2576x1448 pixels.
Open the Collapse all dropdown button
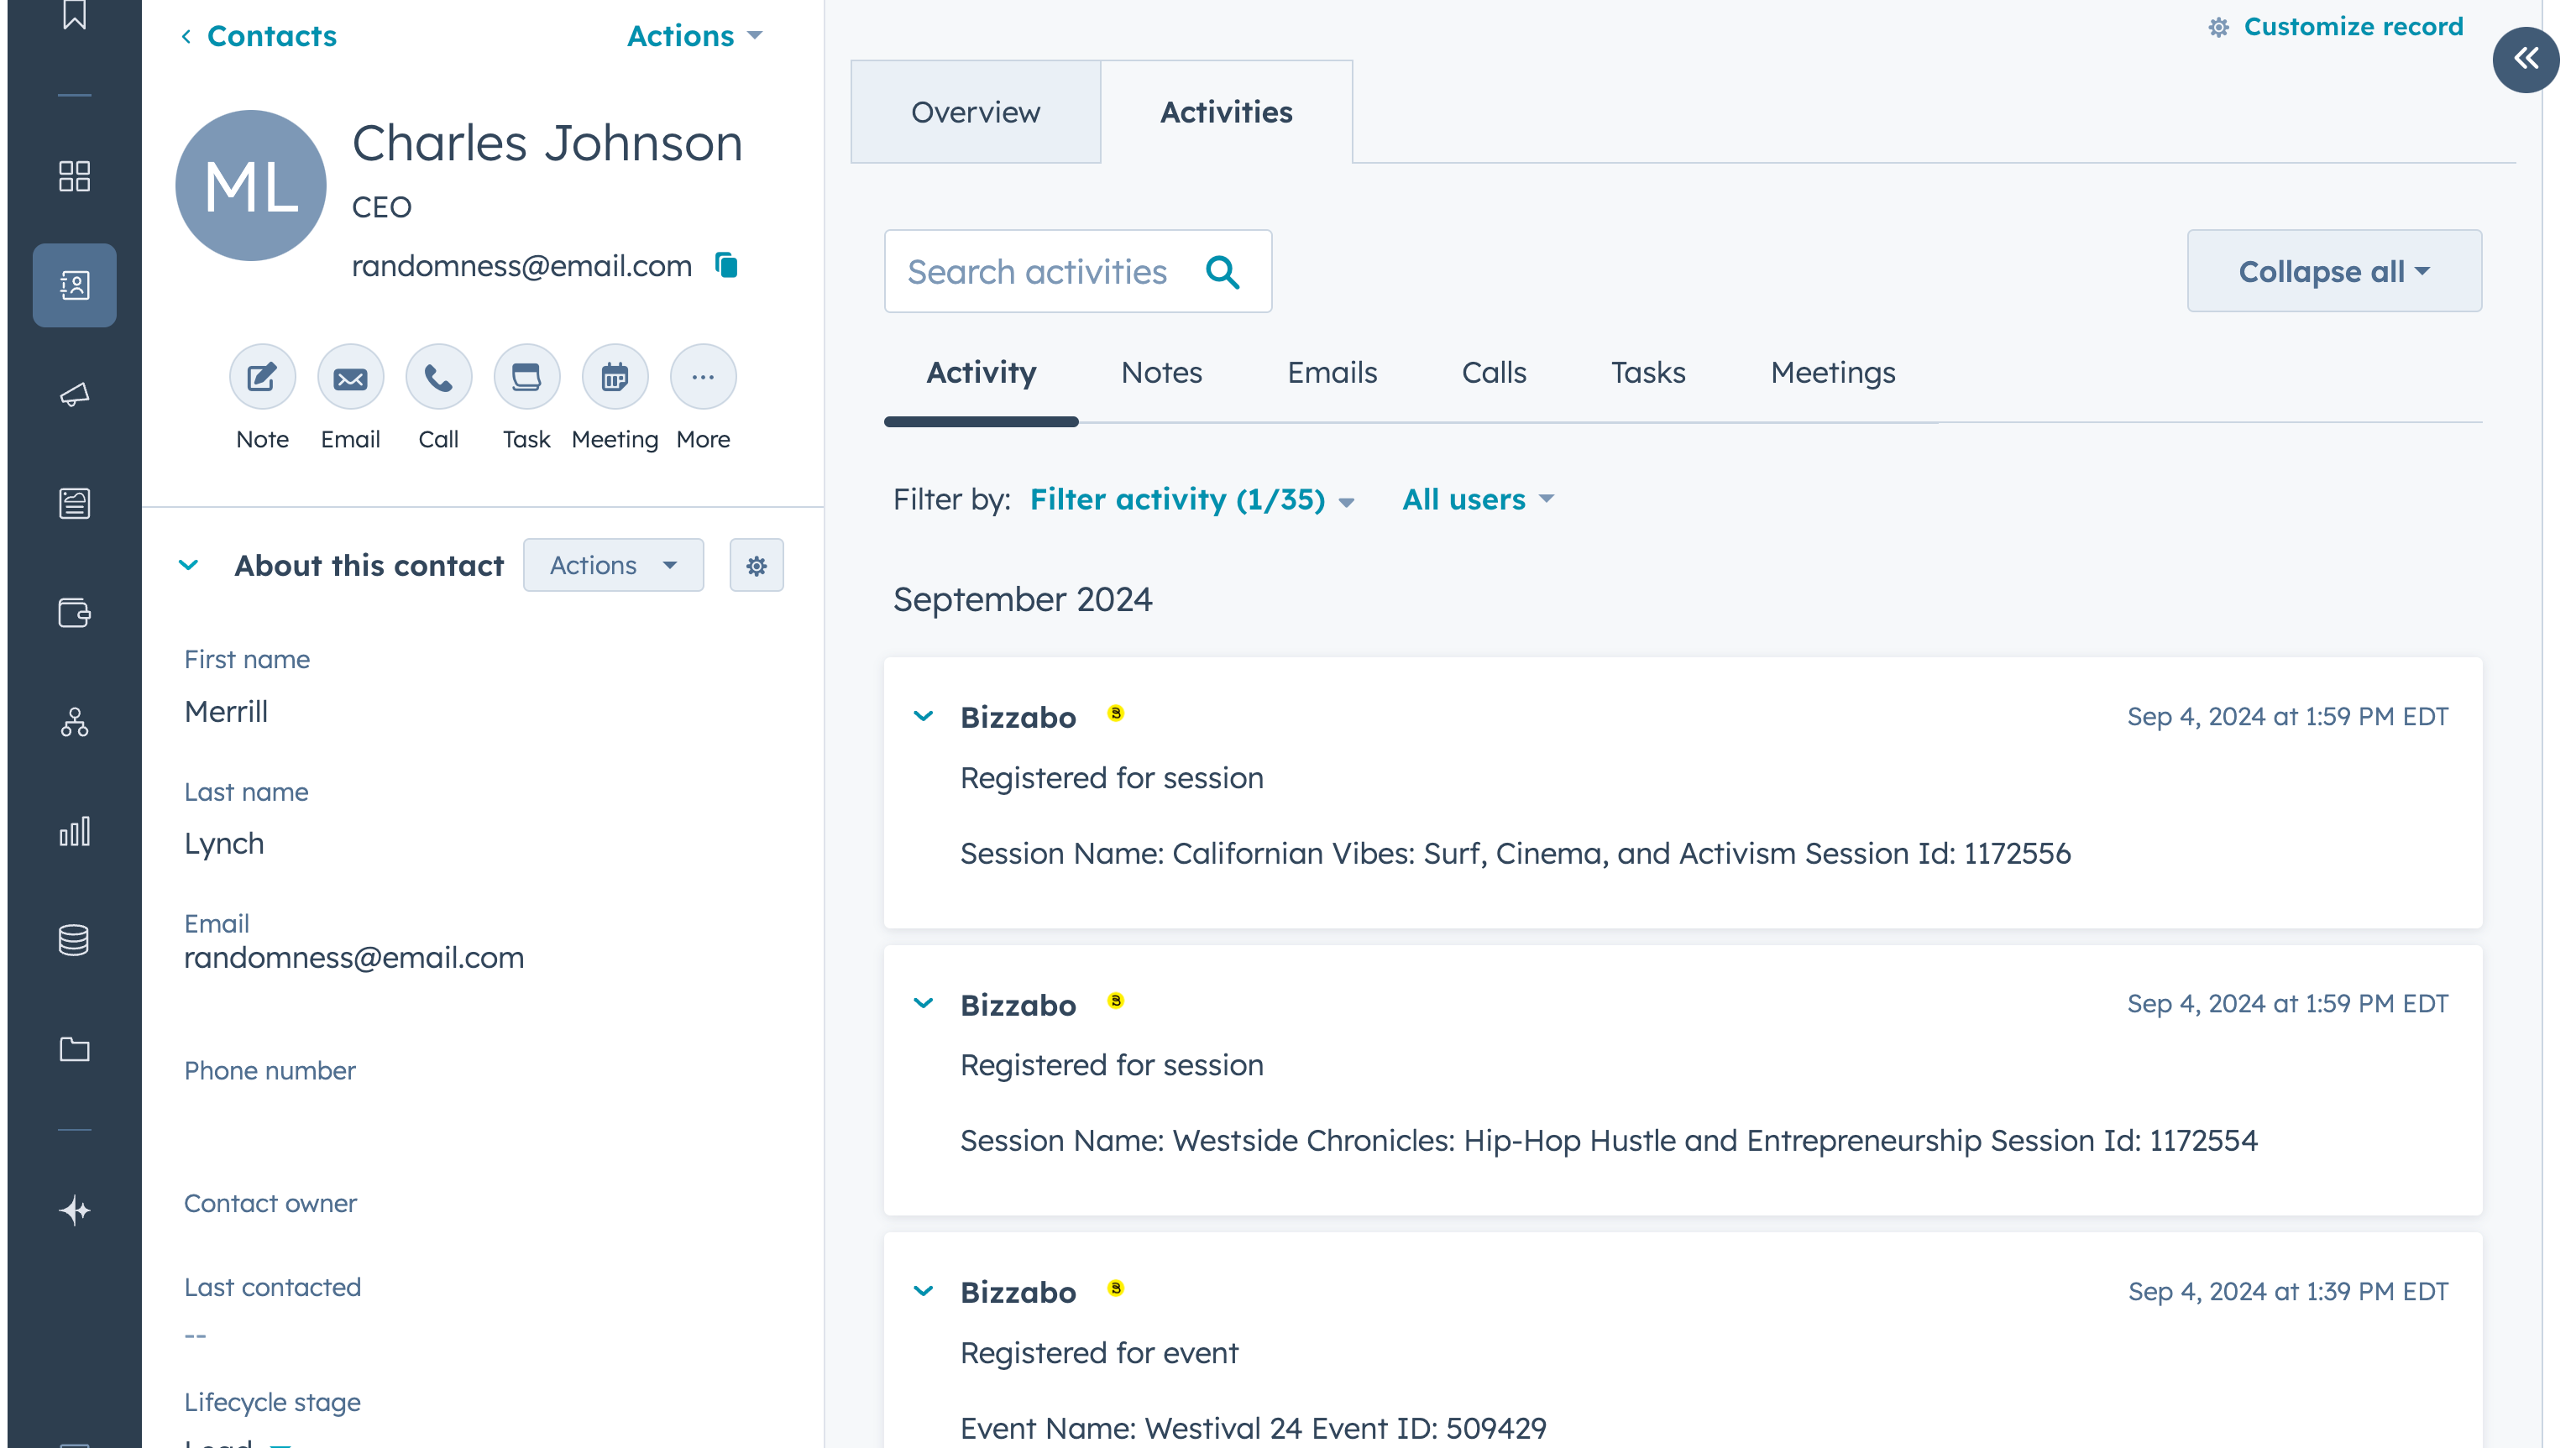pos(2333,272)
